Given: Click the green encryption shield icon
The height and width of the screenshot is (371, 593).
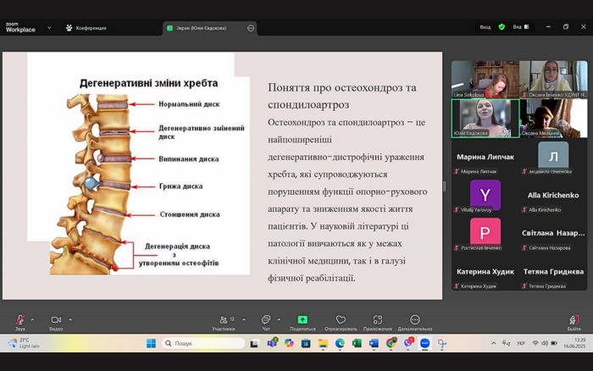Looking at the screenshot, I should [x=502, y=27].
